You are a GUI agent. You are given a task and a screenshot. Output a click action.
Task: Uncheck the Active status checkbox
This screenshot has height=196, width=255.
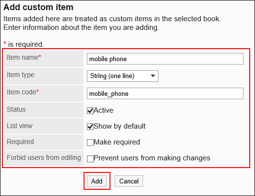[90, 111]
